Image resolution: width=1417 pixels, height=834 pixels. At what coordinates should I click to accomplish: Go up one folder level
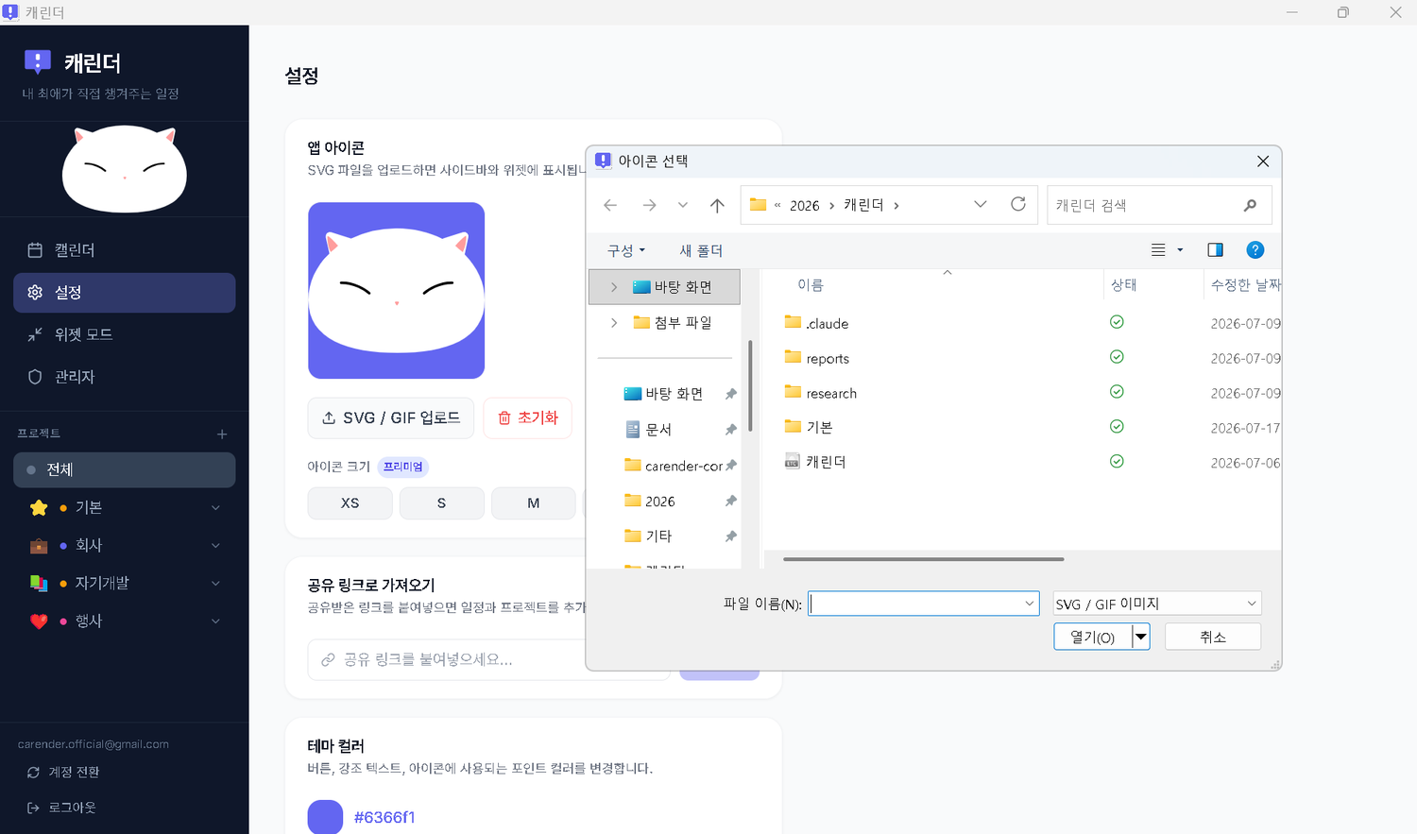717,205
